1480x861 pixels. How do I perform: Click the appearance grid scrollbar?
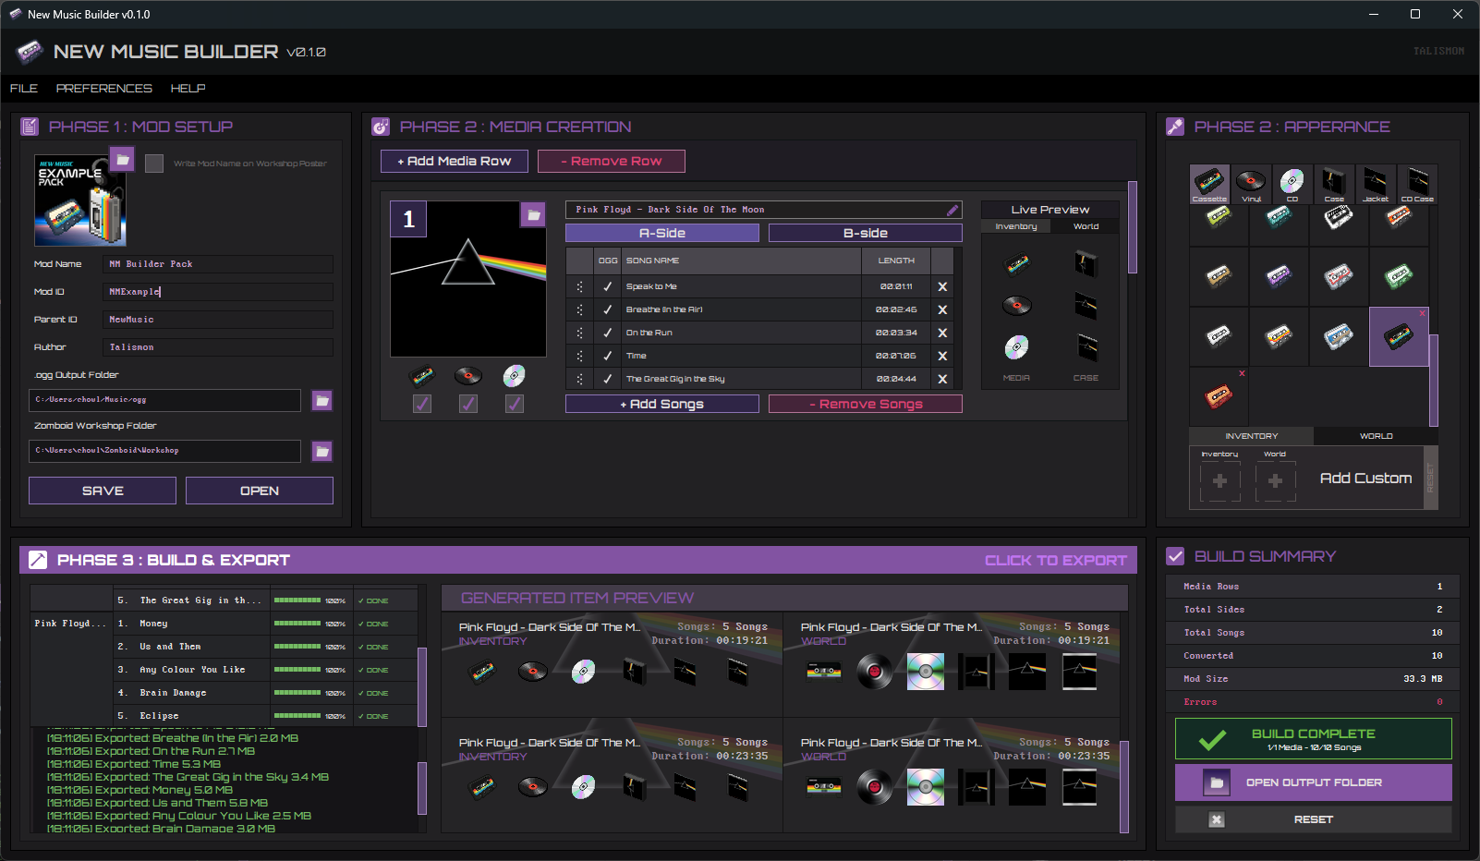pyautogui.click(x=1434, y=380)
